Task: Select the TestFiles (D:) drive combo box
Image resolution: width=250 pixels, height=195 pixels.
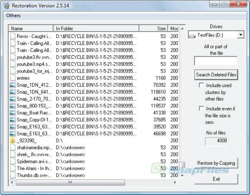Action: pos(216,35)
